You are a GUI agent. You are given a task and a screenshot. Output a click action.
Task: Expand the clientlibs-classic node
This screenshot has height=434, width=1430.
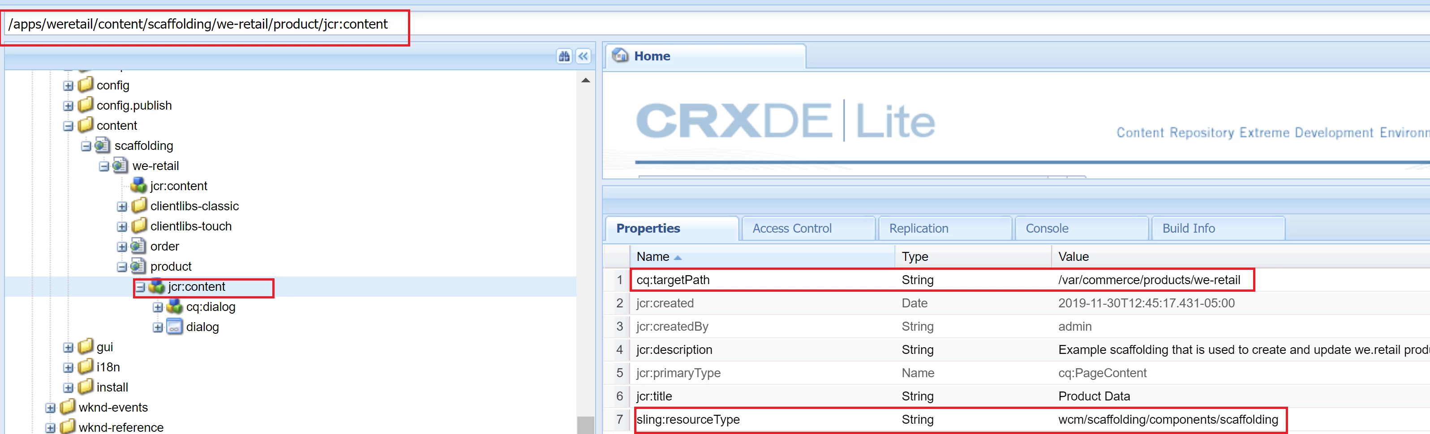coord(122,207)
